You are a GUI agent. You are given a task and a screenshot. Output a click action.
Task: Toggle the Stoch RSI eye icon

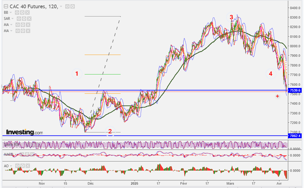[x=28, y=145]
